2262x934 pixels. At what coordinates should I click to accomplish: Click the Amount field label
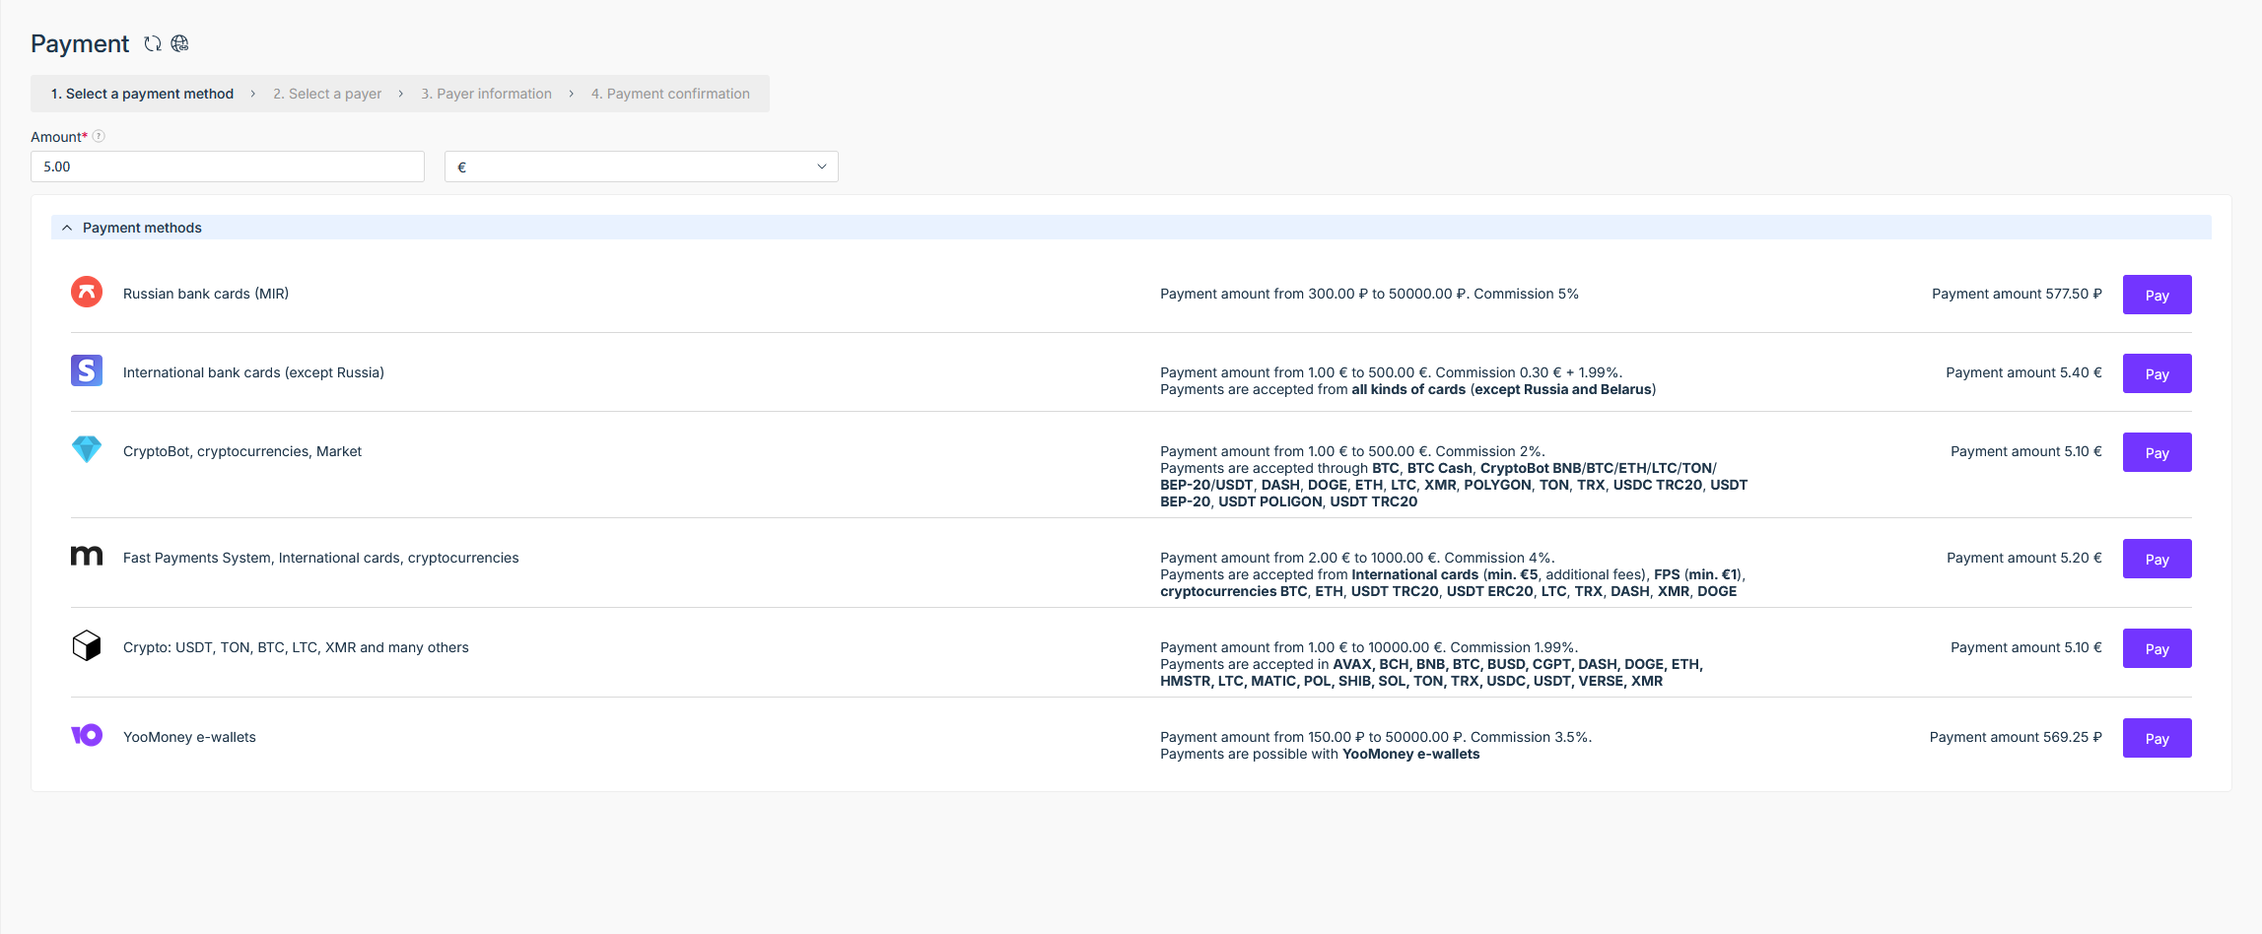point(59,137)
